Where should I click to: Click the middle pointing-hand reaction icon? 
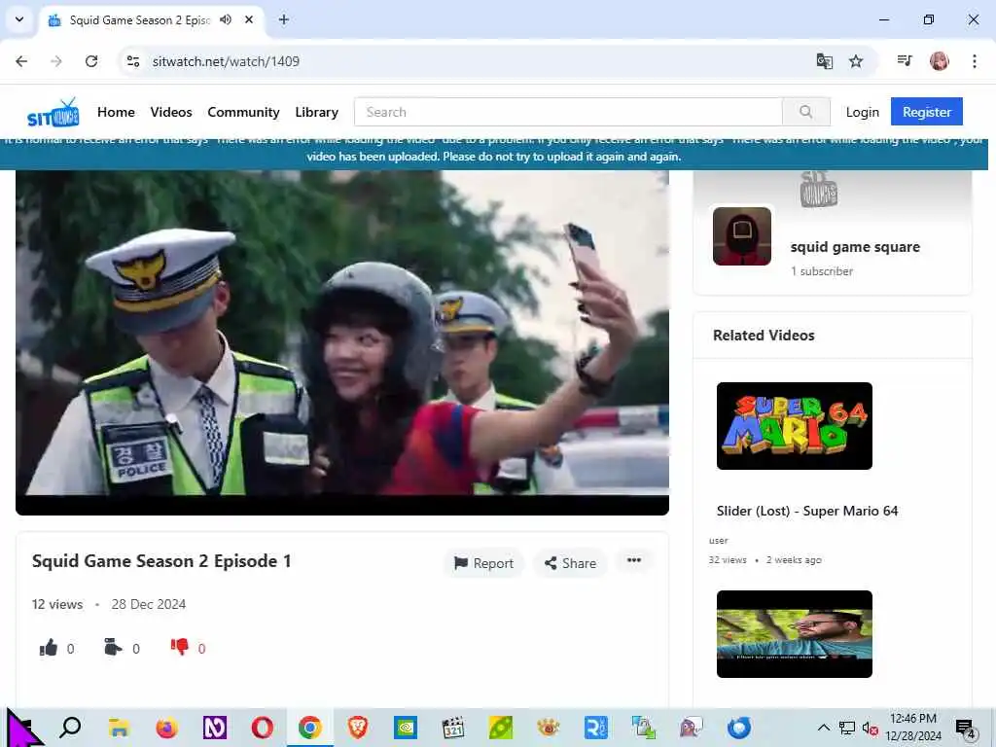coord(113,647)
